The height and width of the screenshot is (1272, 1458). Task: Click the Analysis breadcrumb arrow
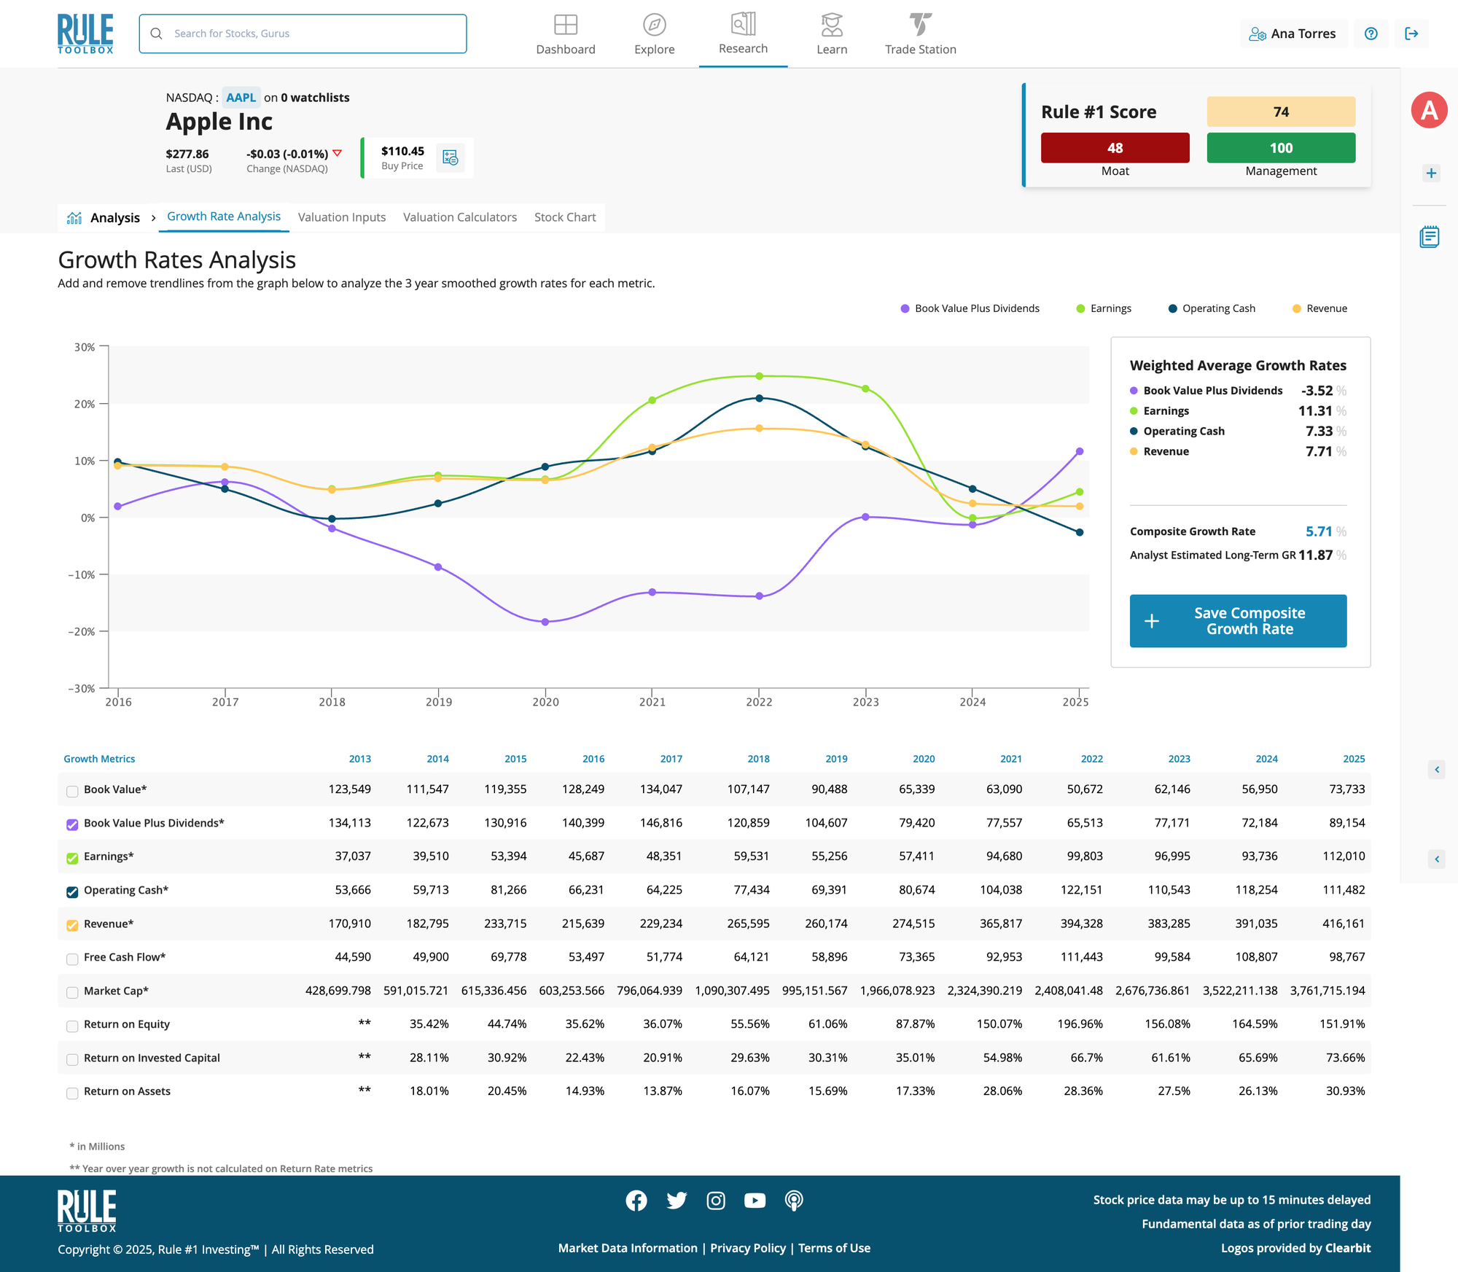[153, 218]
